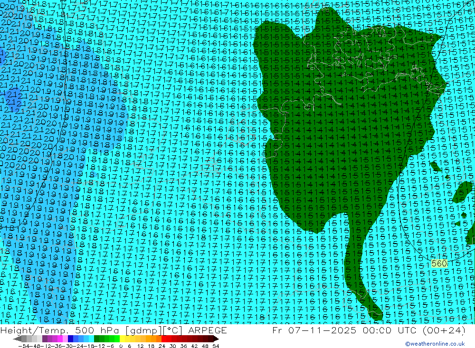Viewport: 475px width, 348px height.
Task: Select the bright red swatch above legend value 24
Action: click(164, 339)
